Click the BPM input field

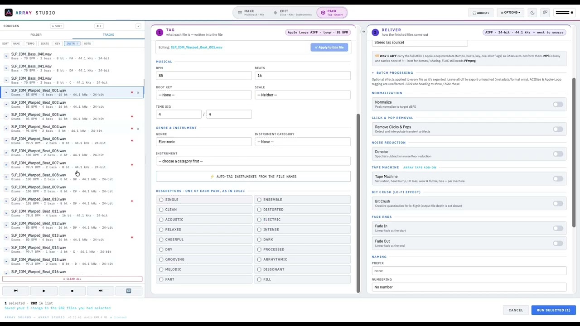(203, 76)
